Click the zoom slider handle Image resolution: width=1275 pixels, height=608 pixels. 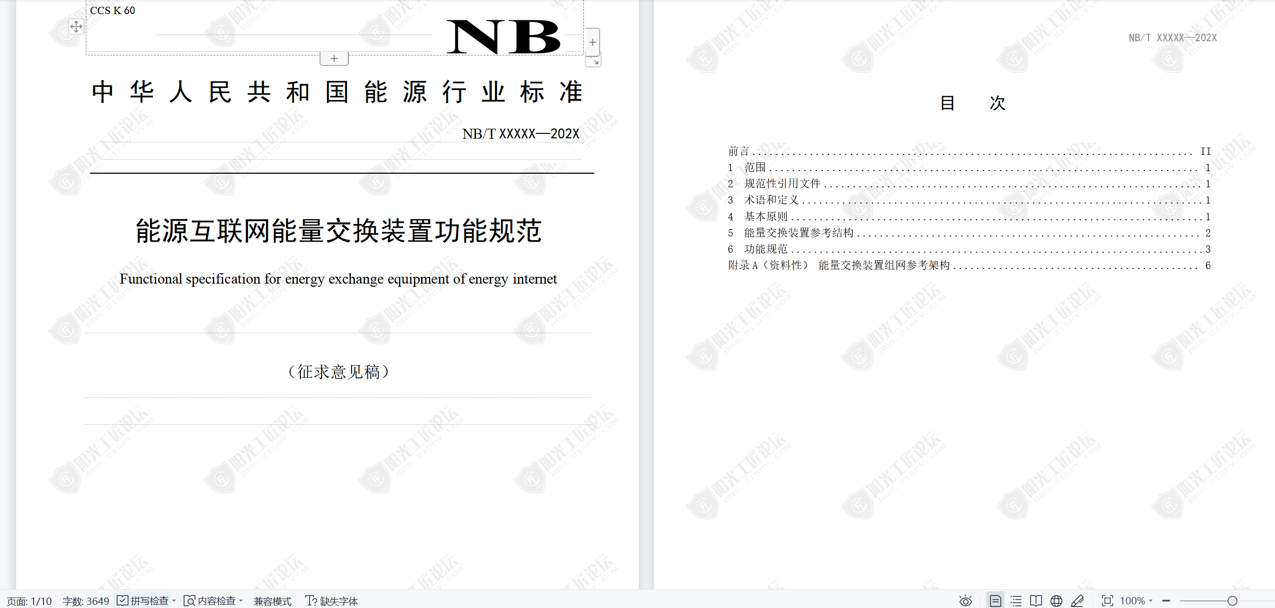tap(1233, 601)
